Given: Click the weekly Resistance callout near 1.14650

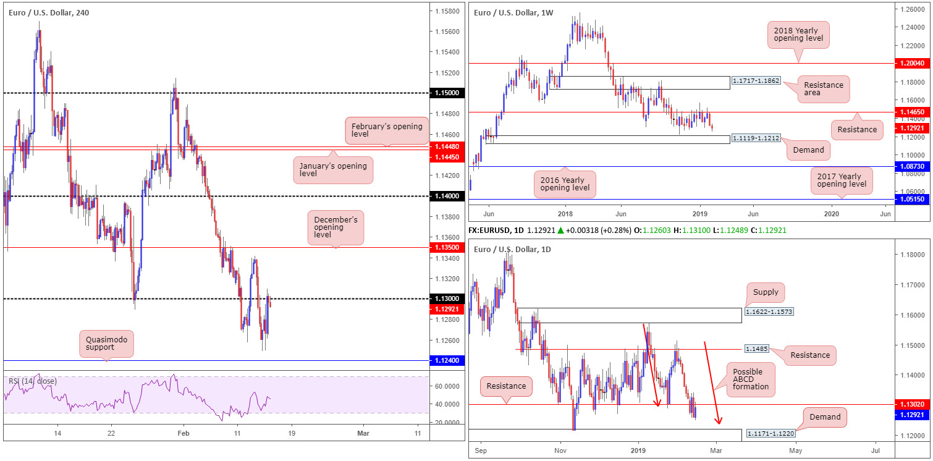Looking at the screenshot, I should (x=857, y=130).
